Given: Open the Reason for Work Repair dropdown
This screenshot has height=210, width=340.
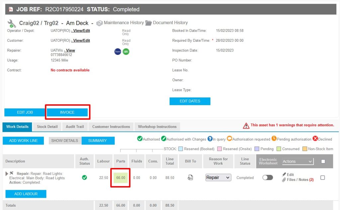Looking at the screenshot, I should (218, 178).
